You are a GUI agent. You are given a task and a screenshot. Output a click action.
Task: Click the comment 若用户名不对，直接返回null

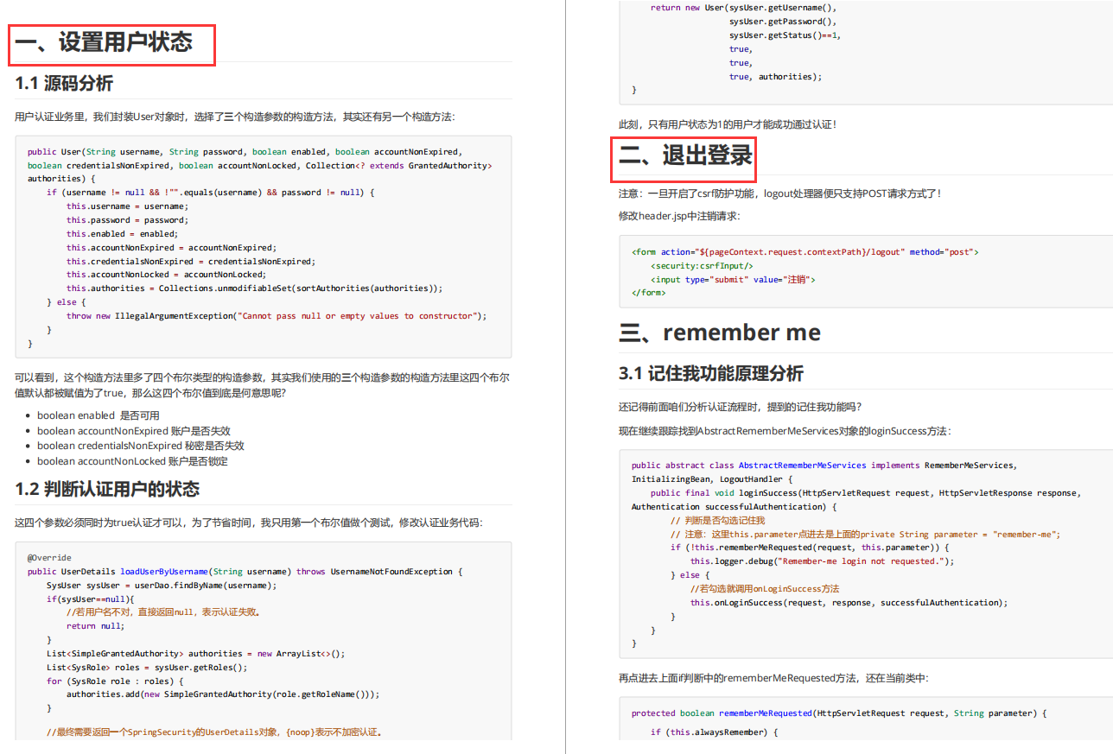click(163, 612)
